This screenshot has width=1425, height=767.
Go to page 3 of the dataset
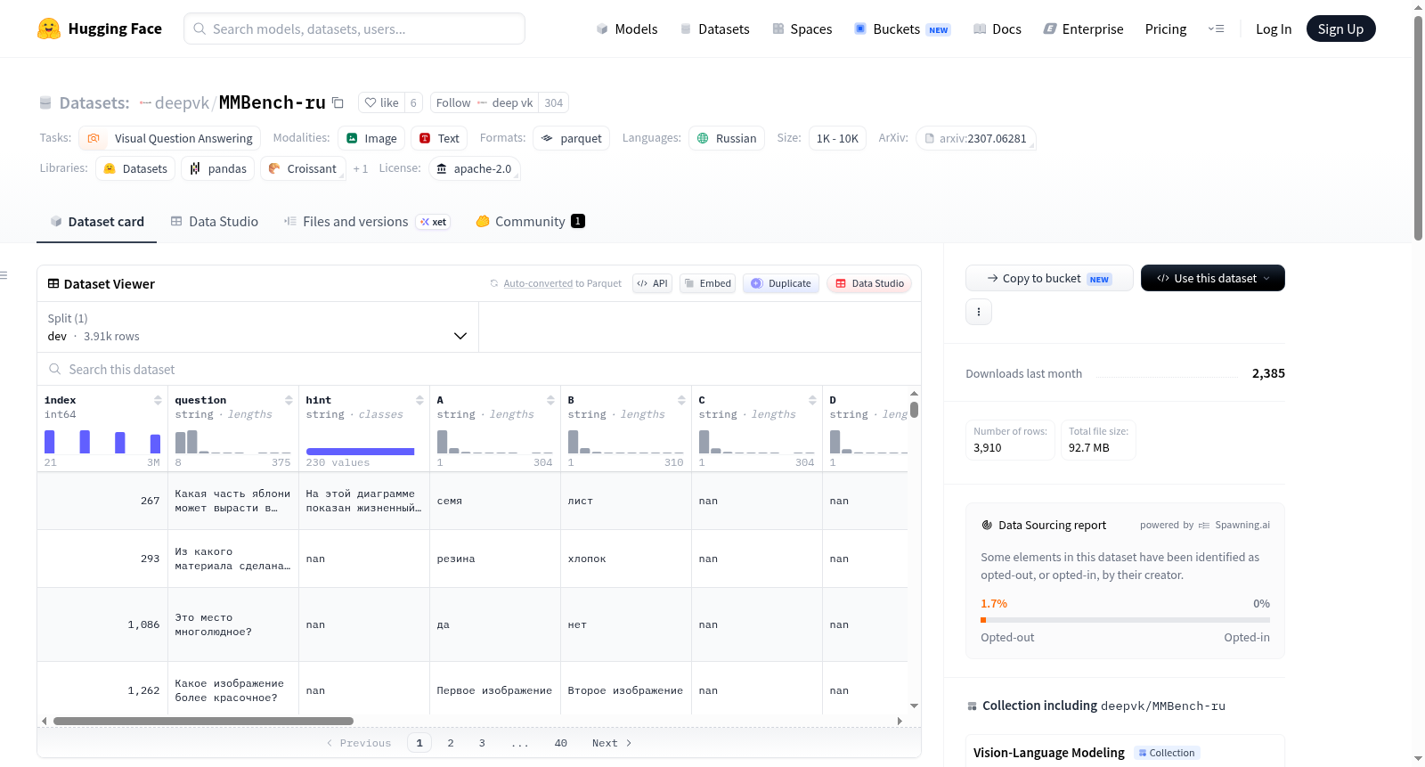tap(482, 743)
